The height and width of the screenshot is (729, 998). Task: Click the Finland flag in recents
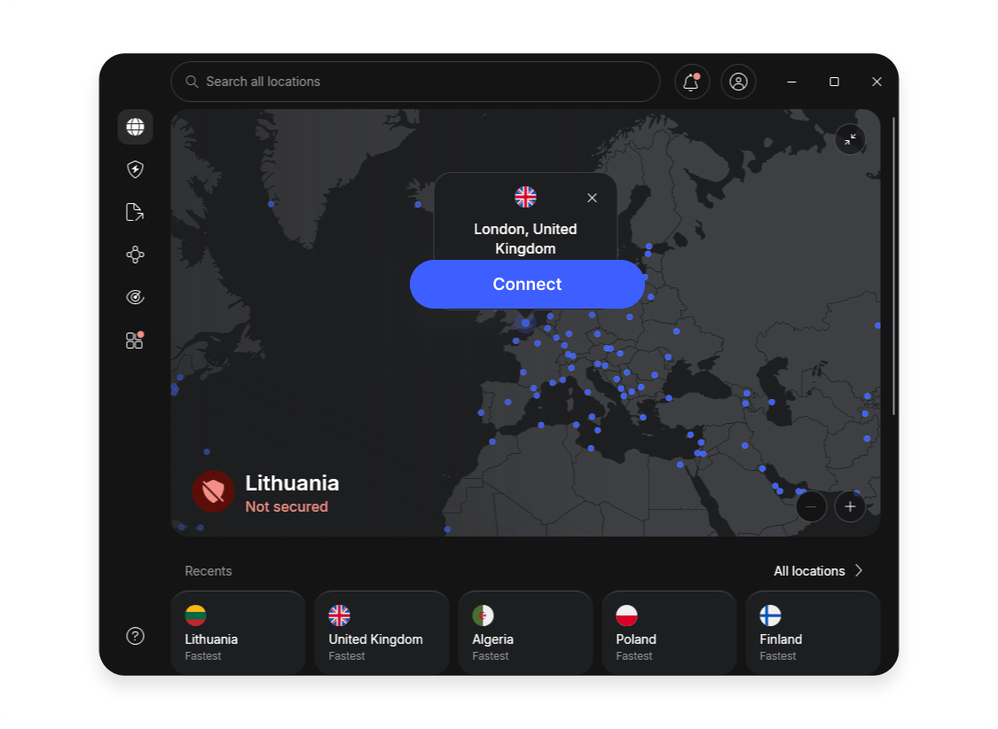[x=770, y=615]
